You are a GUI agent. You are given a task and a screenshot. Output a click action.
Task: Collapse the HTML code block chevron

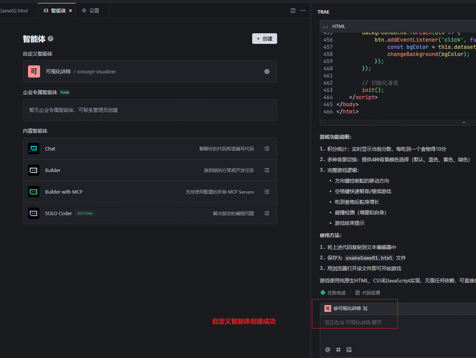[x=464, y=122]
